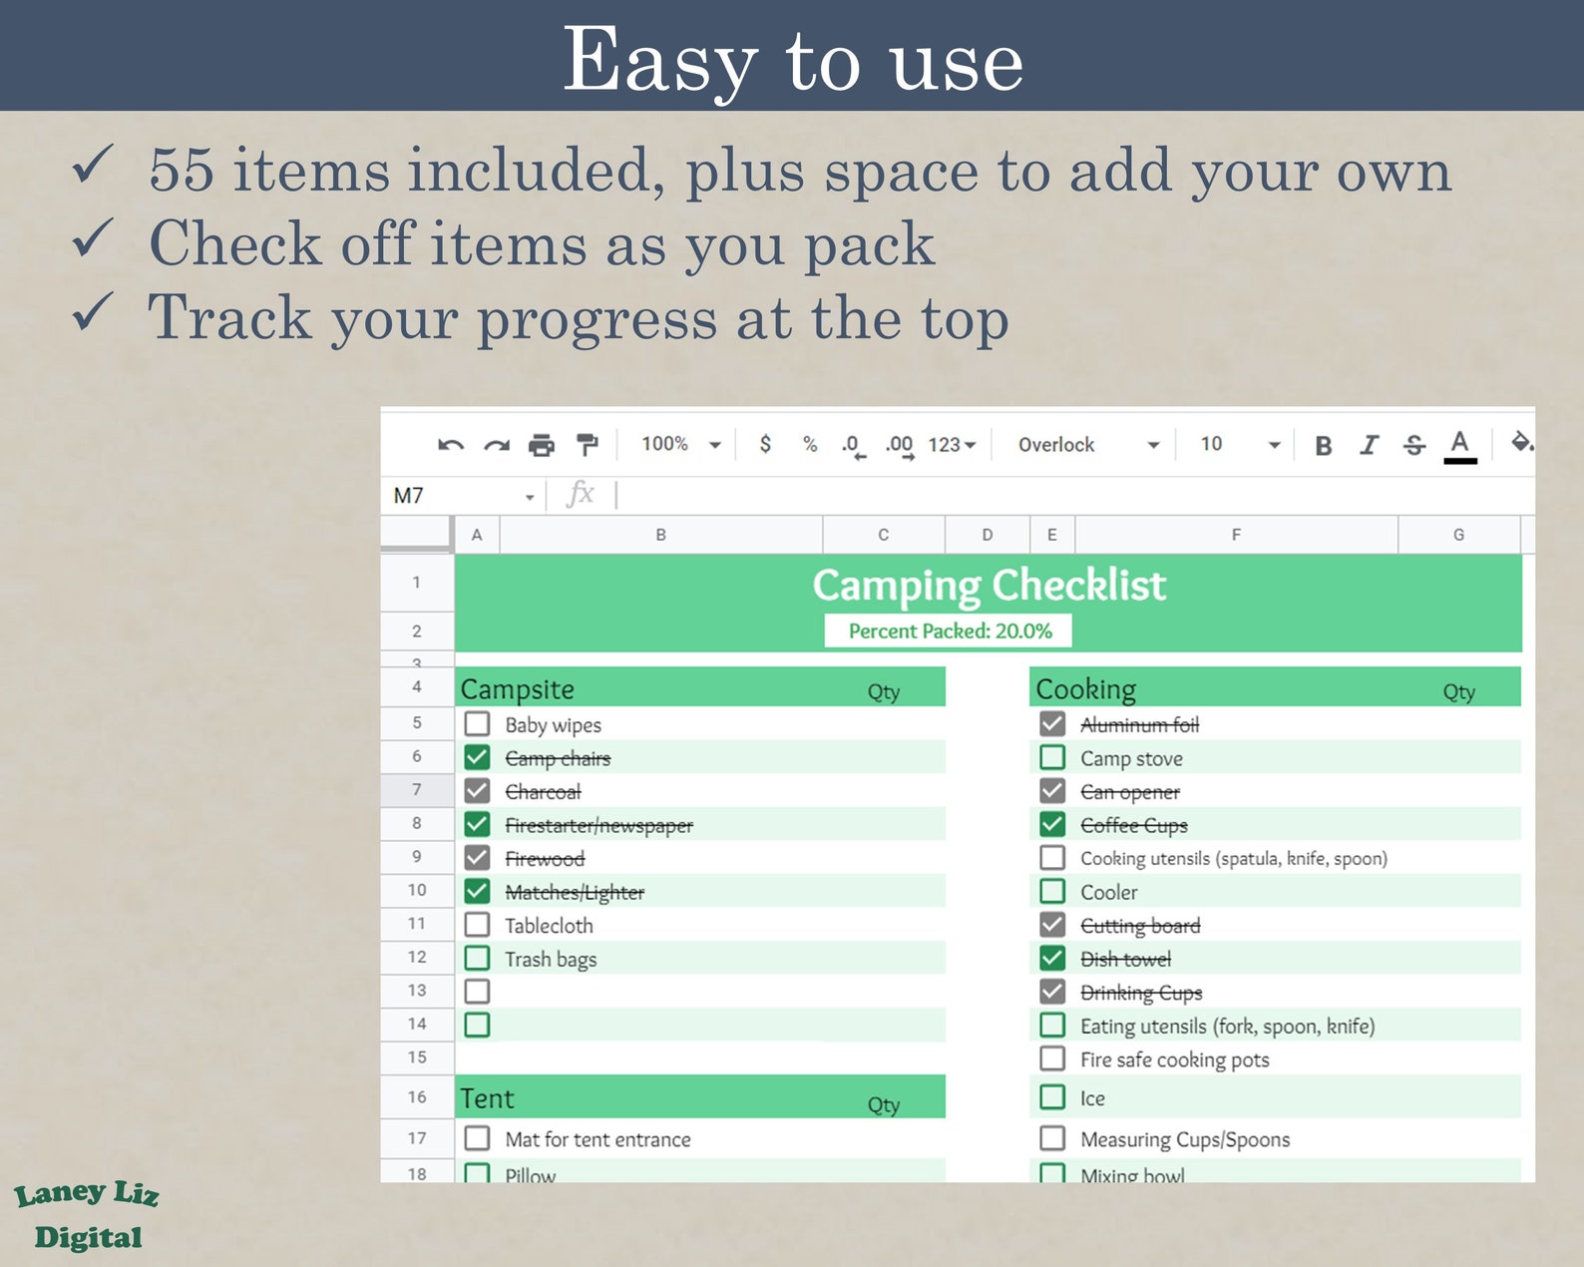1584x1267 pixels.
Task: Open the text color picker
Action: [x=1459, y=446]
